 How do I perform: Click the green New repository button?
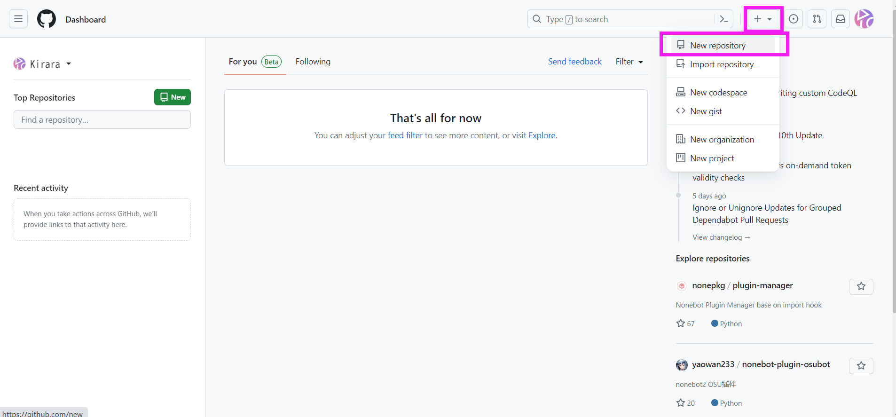point(173,97)
